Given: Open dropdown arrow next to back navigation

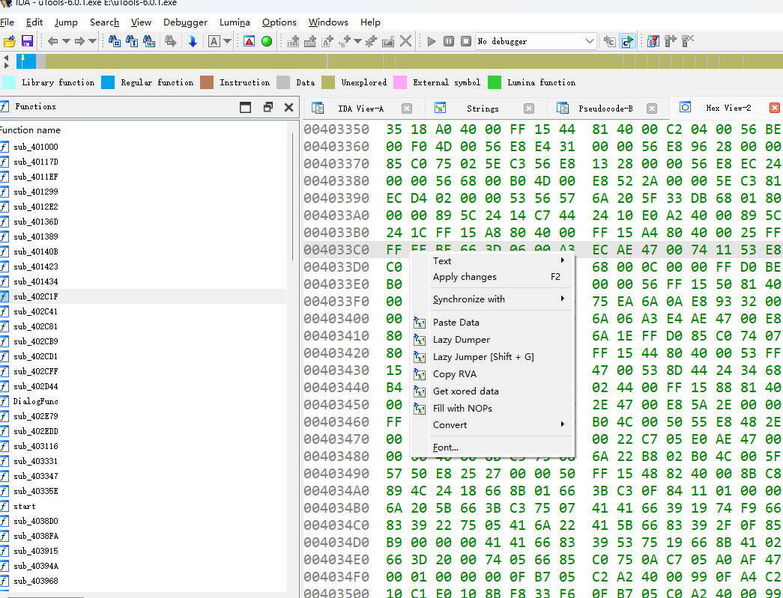Looking at the screenshot, I should tap(66, 41).
